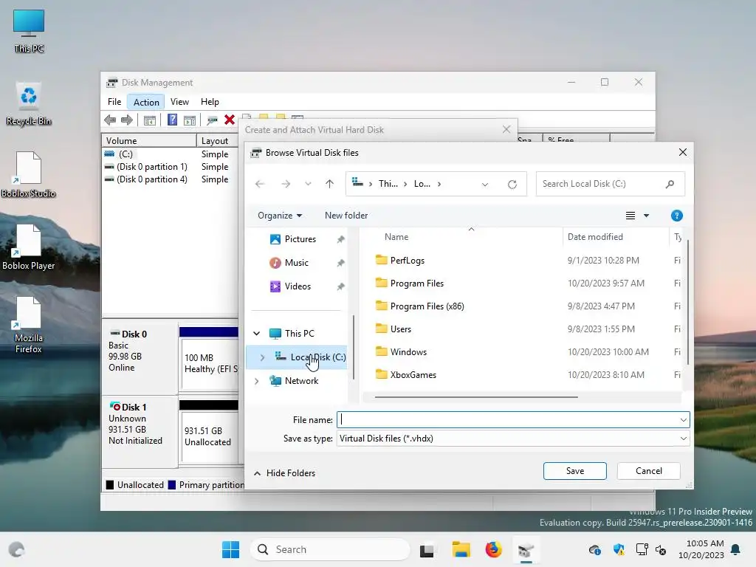
Task: Refresh the Local Disk (C:) folder view
Action: click(x=512, y=184)
